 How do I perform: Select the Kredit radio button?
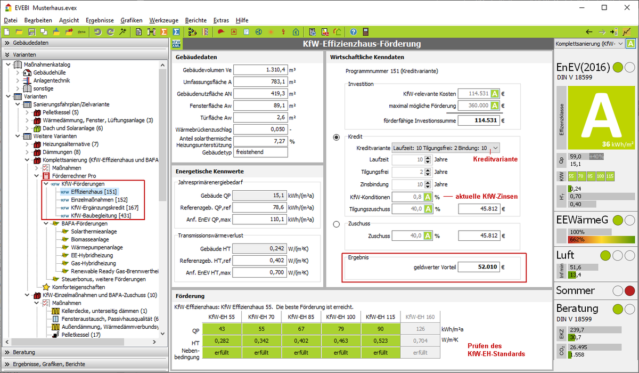tap(336, 137)
